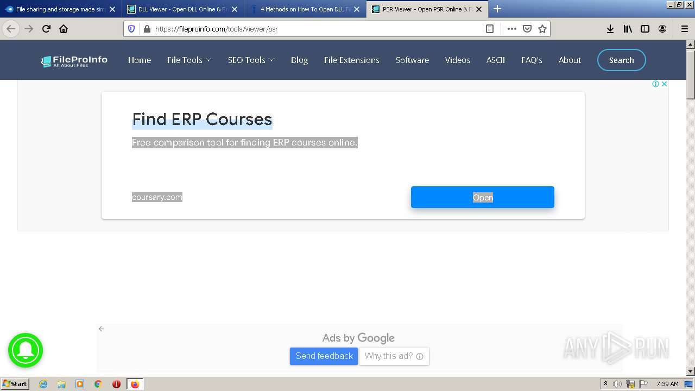The image size is (695, 391).
Task: Open Windows Explorer folder in taskbar
Action: click(x=61, y=384)
